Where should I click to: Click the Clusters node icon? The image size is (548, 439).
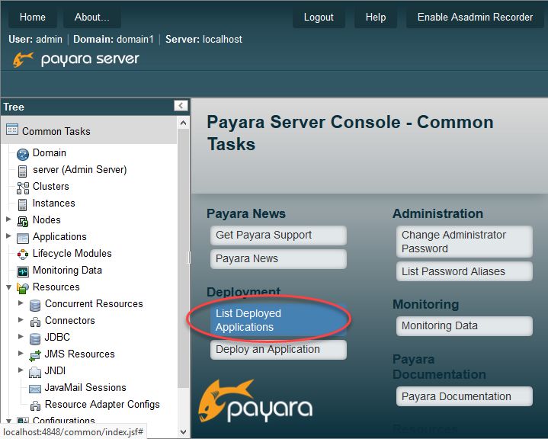(x=23, y=188)
